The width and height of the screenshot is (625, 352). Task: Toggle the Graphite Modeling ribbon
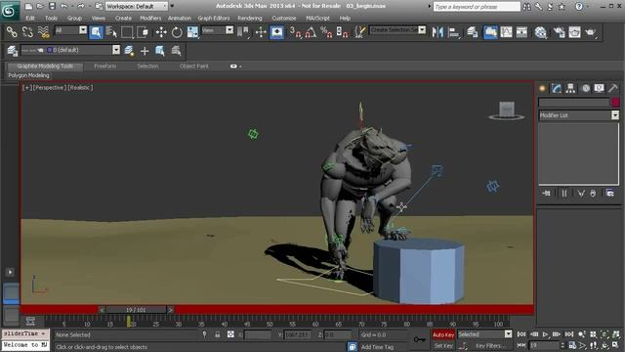click(x=490, y=32)
